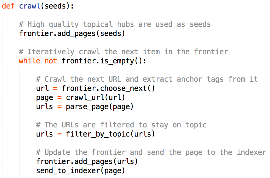Click the 'URLs are filtered' comment
Screen dimensions: 270x178
coord(121,125)
